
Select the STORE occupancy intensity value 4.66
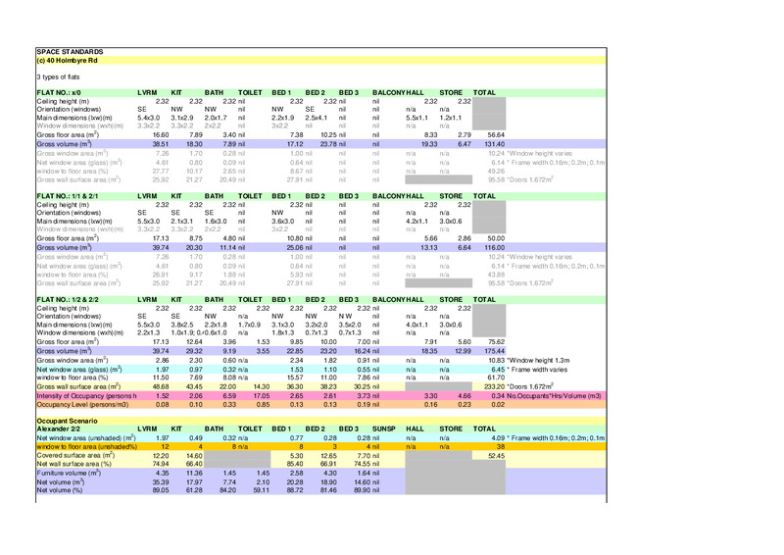pos(464,396)
